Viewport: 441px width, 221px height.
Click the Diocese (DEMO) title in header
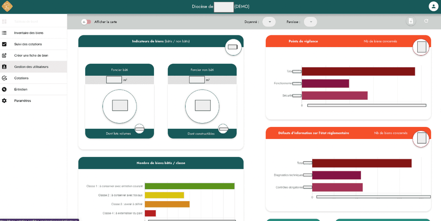pos(220,7)
